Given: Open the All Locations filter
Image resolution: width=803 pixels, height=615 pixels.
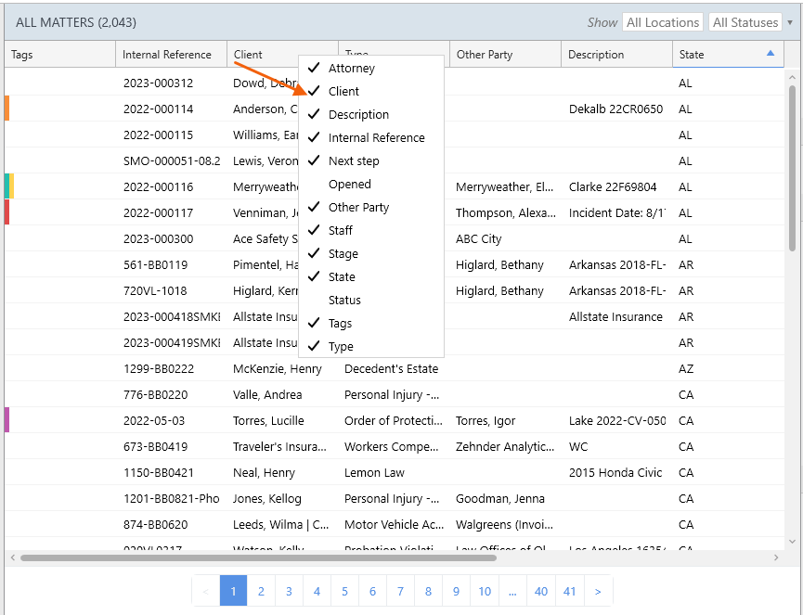Looking at the screenshot, I should click(663, 22).
